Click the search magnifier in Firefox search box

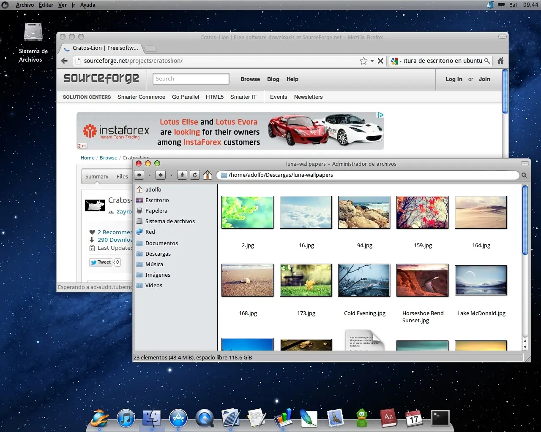click(487, 61)
